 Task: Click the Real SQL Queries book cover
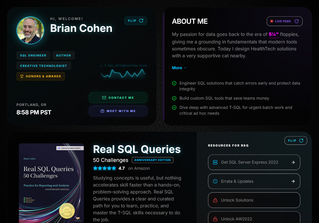[51, 182]
